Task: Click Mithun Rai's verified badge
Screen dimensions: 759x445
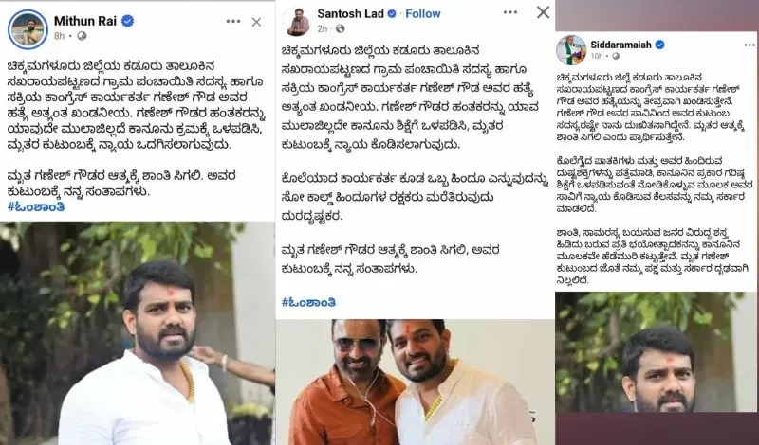Action: click(x=127, y=21)
